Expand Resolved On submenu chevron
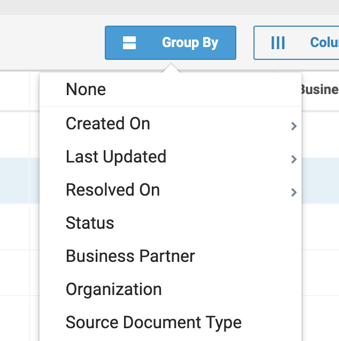339x341 pixels. [x=294, y=192]
